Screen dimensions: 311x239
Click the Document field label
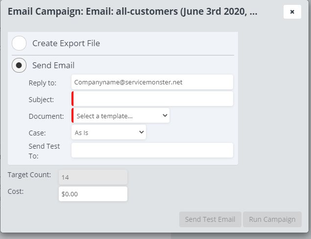[47, 116]
